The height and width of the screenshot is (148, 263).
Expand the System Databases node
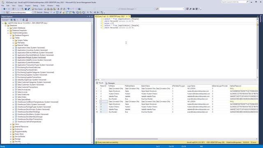[x=8, y=28]
